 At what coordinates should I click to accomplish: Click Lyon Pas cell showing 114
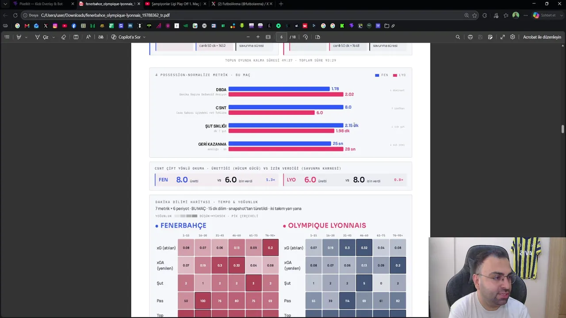(x=347, y=301)
